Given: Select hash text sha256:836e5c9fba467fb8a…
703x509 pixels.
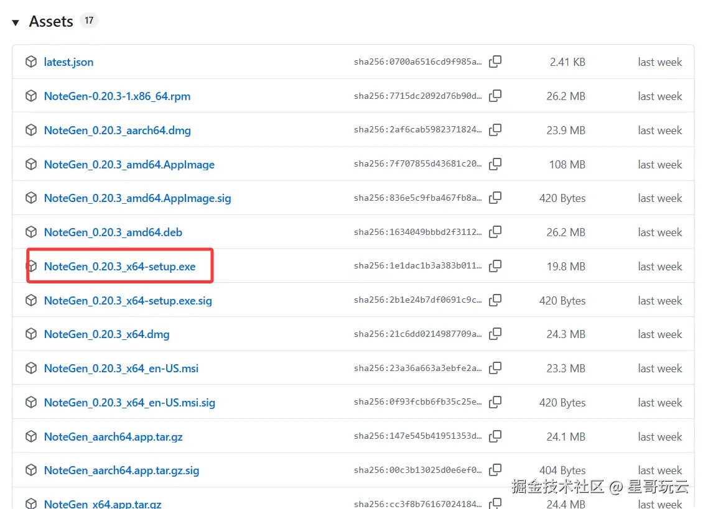Looking at the screenshot, I should tap(418, 198).
